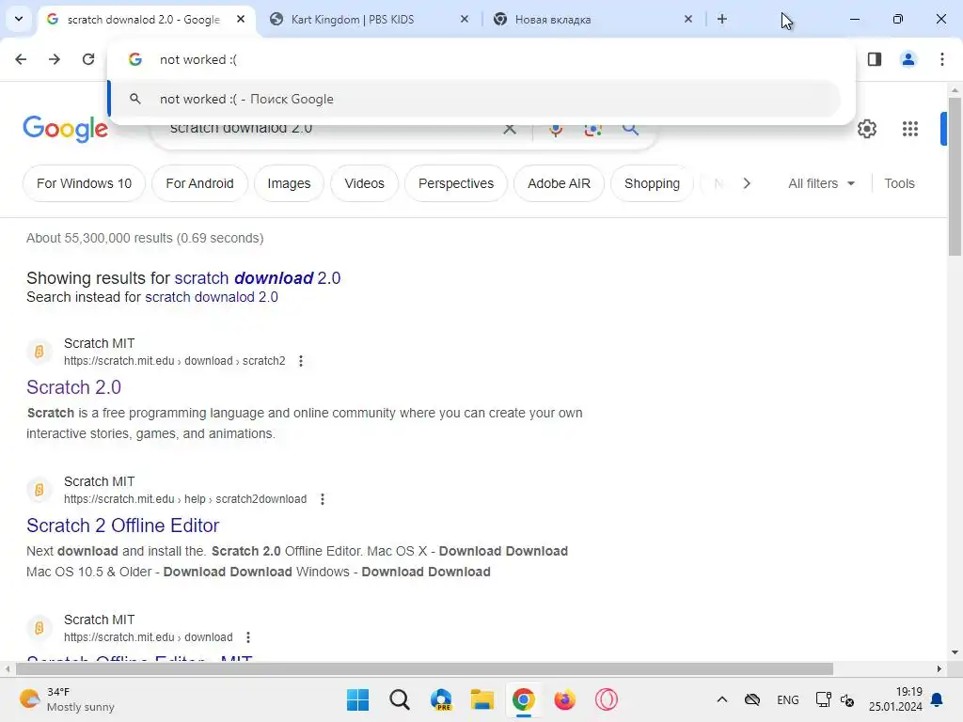Open the taskbar app with PRE badge
The width and height of the screenshot is (963, 722).
(441, 699)
